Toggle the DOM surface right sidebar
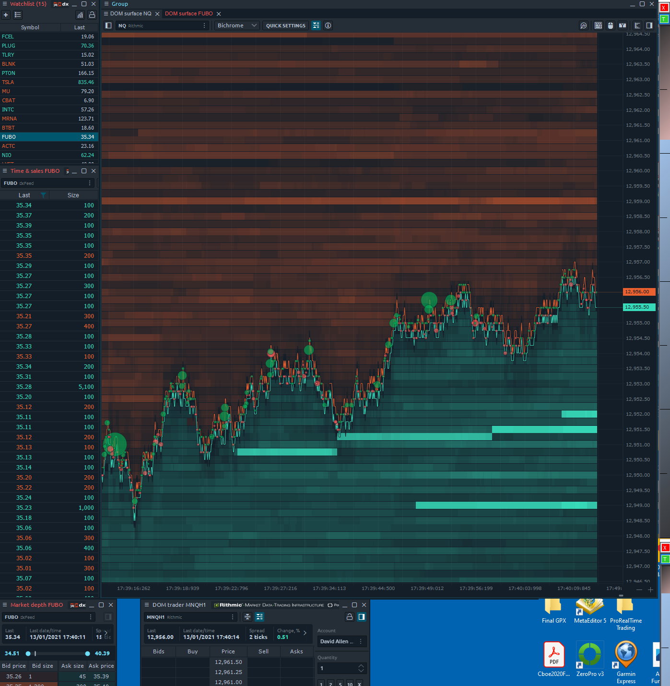The width and height of the screenshot is (670, 686). tap(649, 25)
